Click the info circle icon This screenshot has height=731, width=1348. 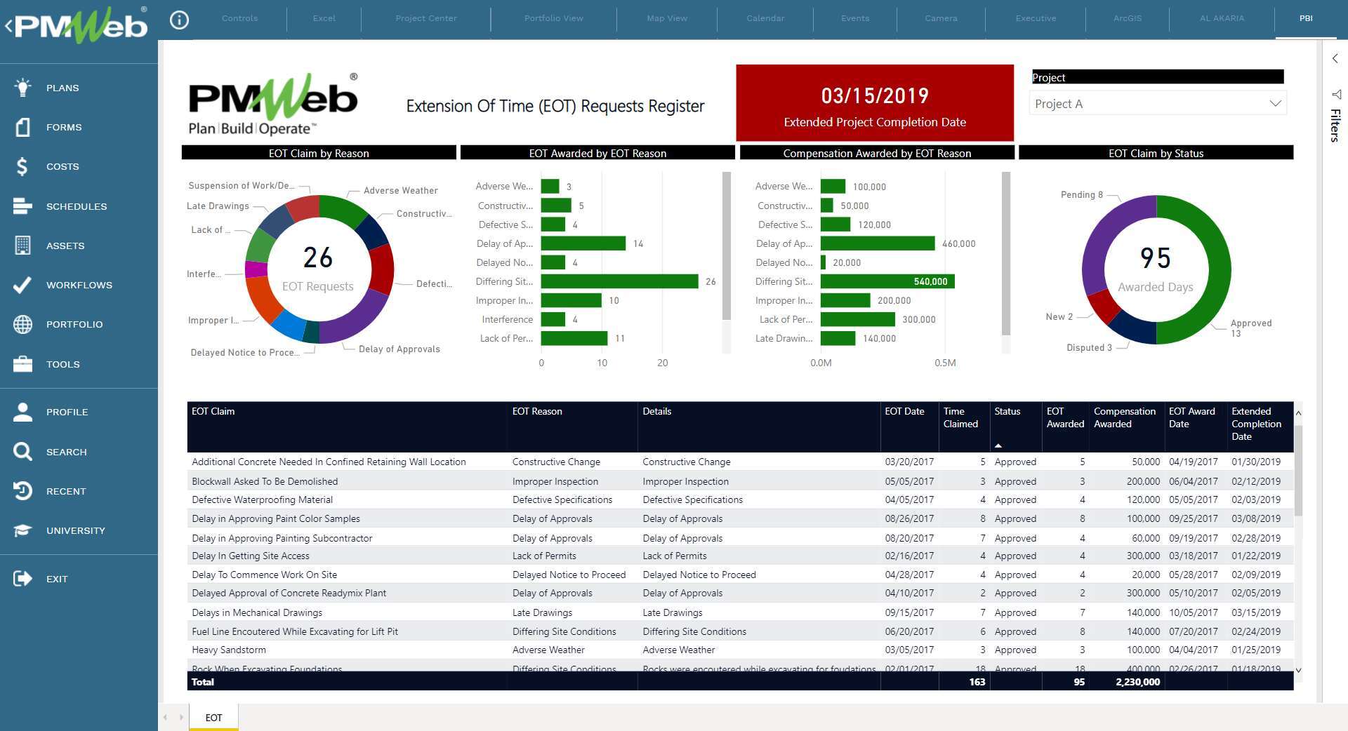180,20
